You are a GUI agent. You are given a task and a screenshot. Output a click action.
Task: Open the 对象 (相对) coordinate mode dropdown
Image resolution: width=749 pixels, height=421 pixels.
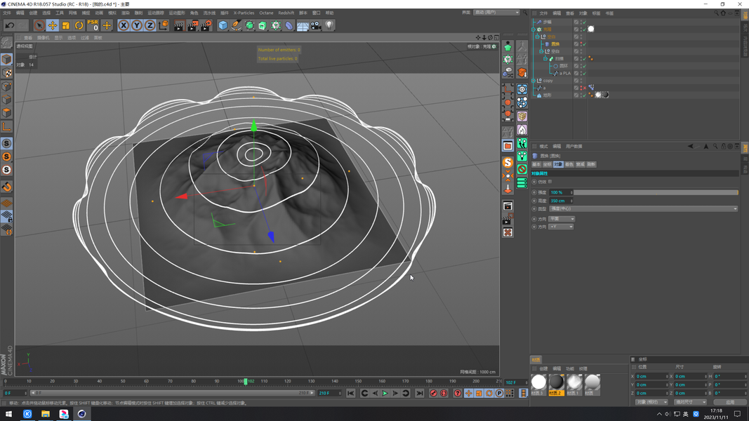pos(651,402)
